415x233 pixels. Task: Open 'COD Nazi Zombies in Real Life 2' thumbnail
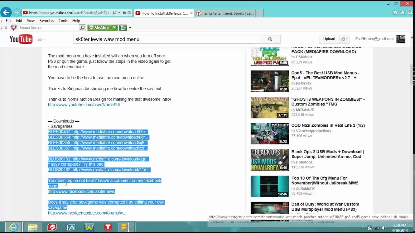tap(269, 133)
